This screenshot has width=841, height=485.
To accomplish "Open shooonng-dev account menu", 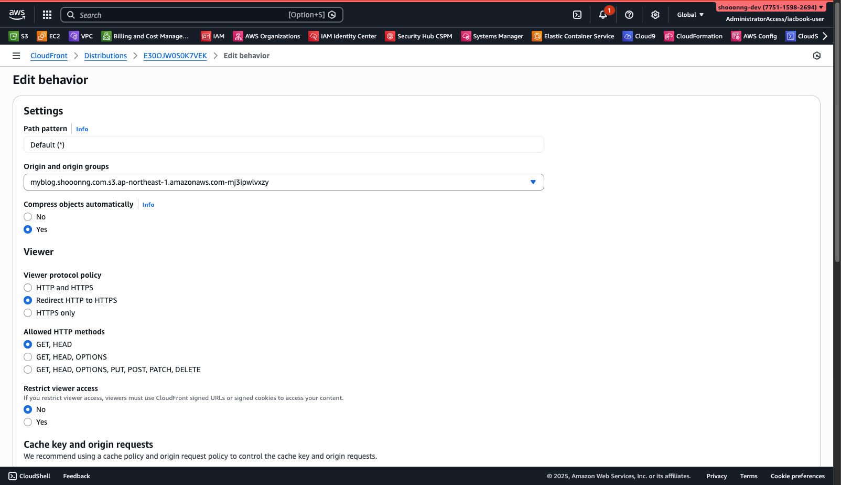I will tap(771, 7).
